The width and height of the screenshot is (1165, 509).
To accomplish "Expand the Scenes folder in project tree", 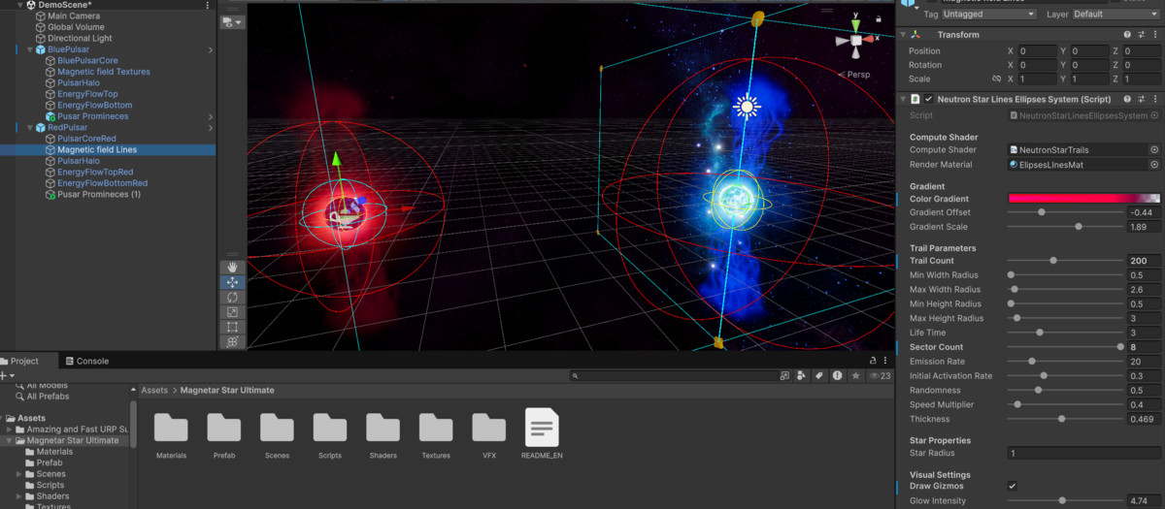I will click(19, 474).
